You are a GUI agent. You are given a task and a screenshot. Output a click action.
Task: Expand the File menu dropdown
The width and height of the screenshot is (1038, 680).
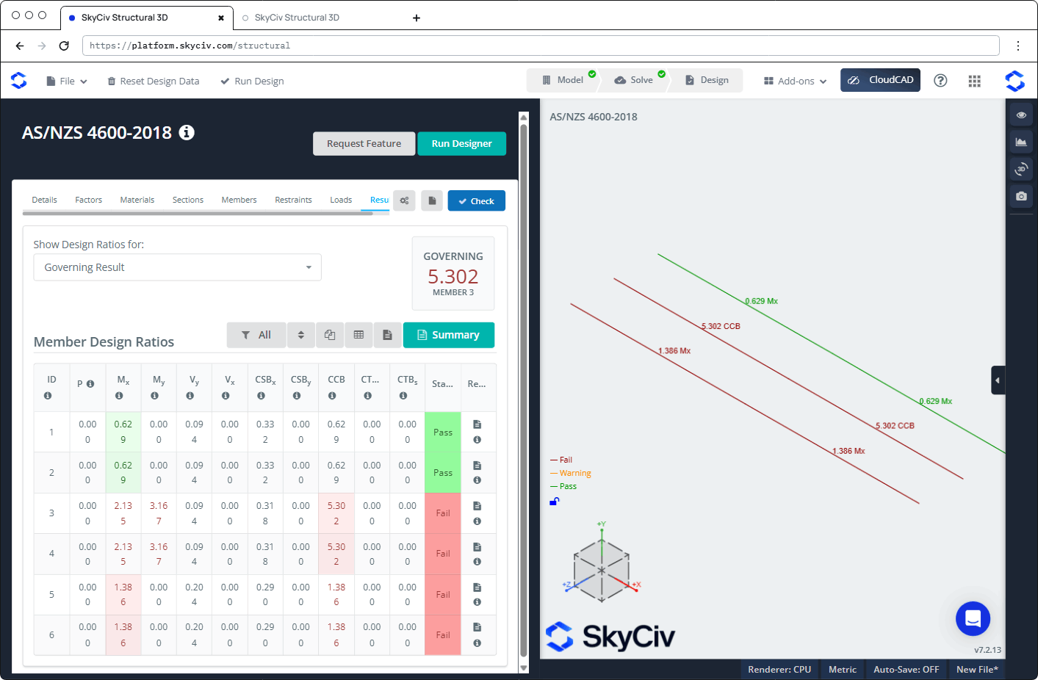67,81
